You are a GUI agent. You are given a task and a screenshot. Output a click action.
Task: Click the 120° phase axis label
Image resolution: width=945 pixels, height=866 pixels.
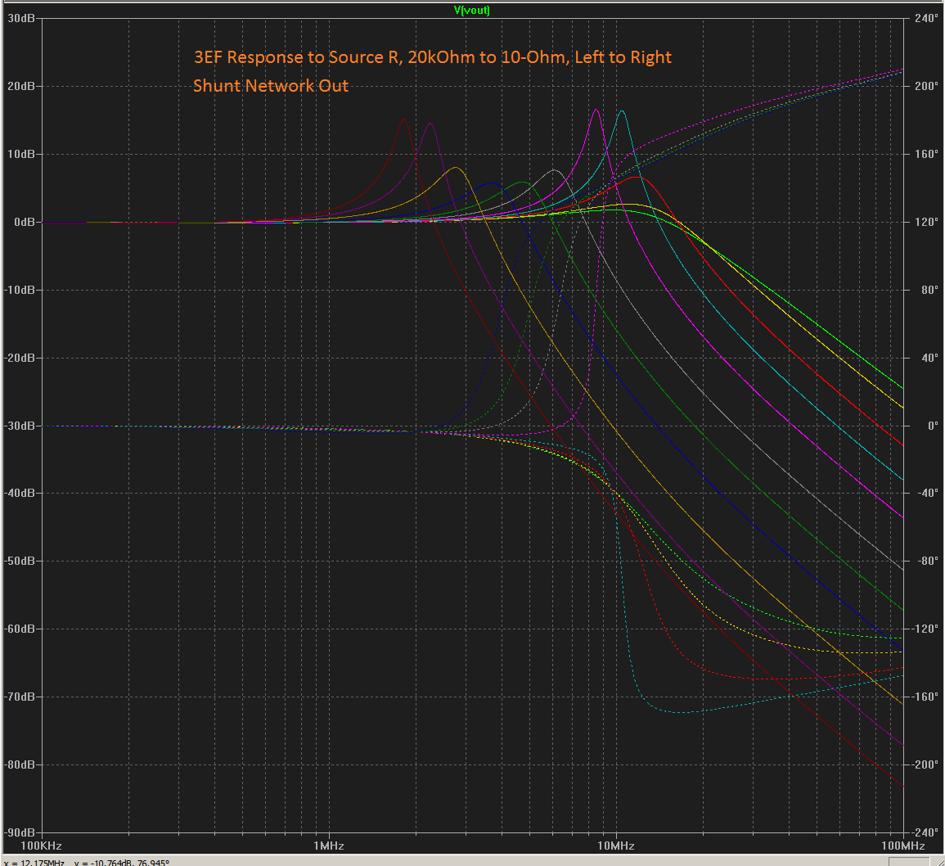926,223
